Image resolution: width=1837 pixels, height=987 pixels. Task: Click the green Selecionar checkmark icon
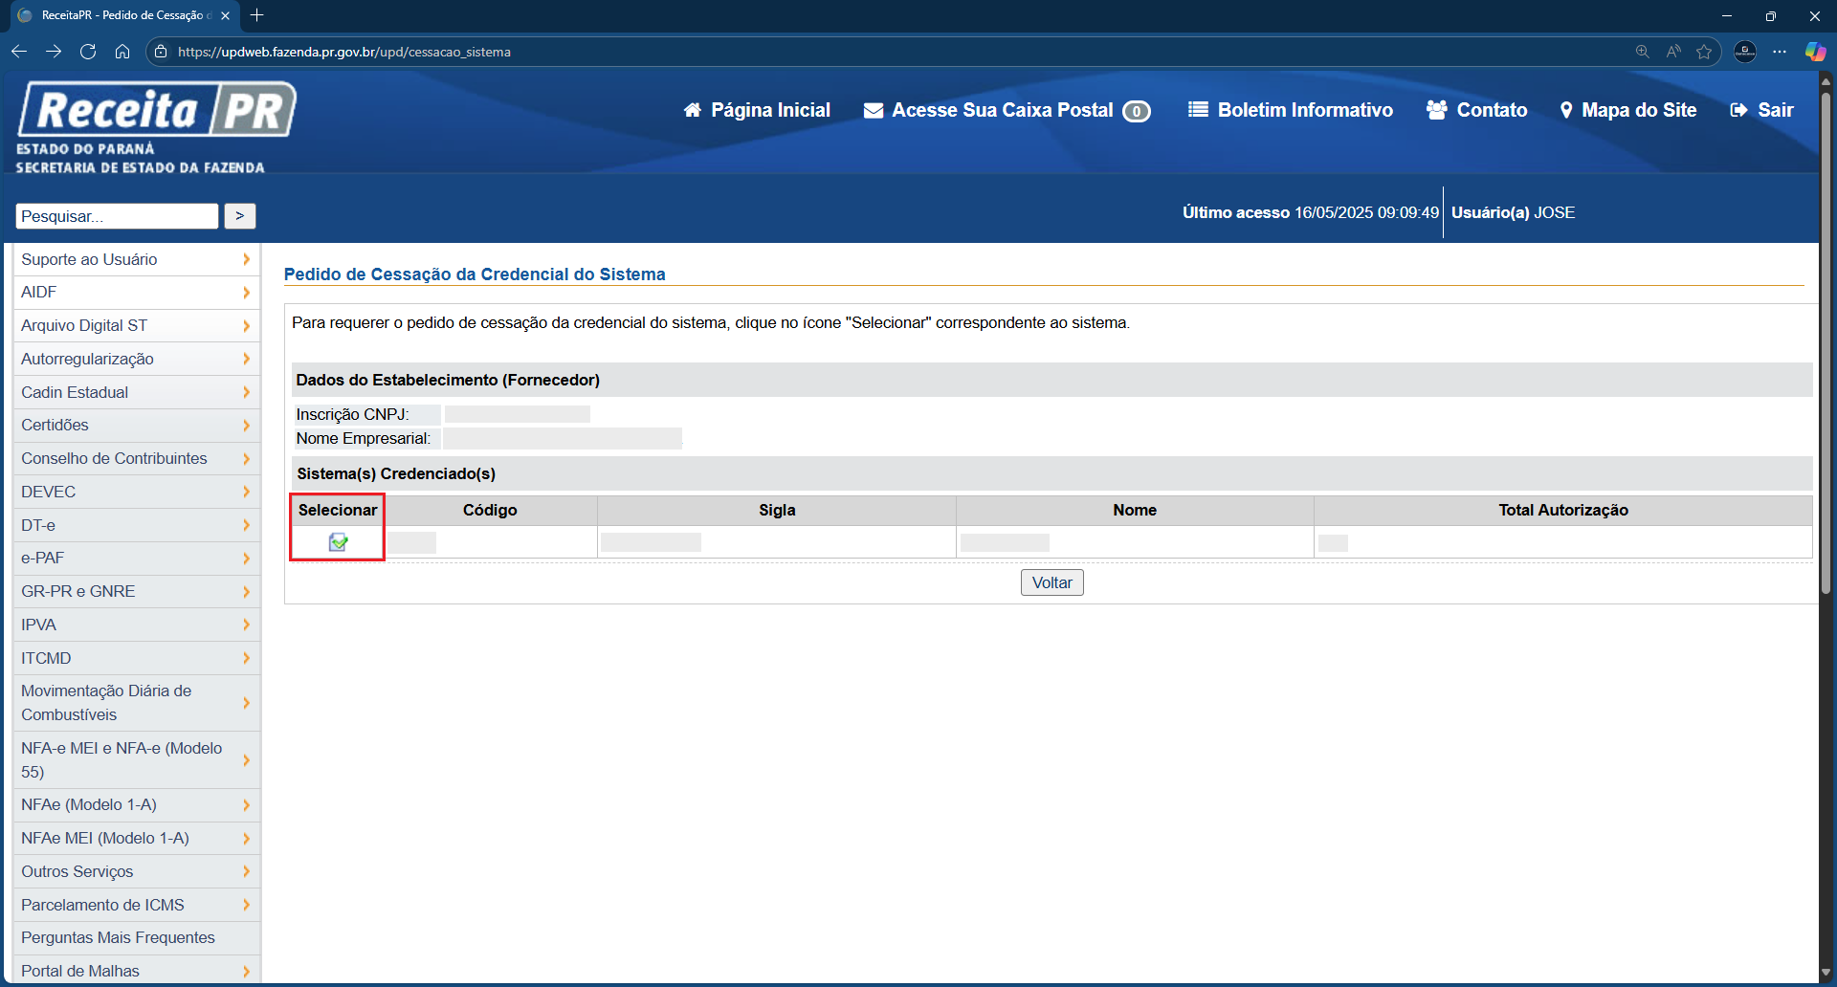(338, 542)
